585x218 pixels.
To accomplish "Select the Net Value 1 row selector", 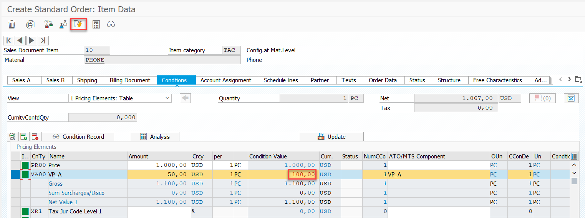I will (15, 202).
